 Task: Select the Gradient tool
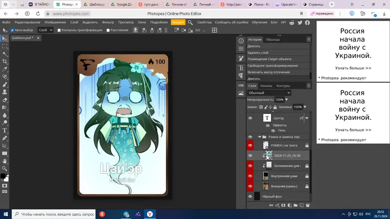click(5, 107)
